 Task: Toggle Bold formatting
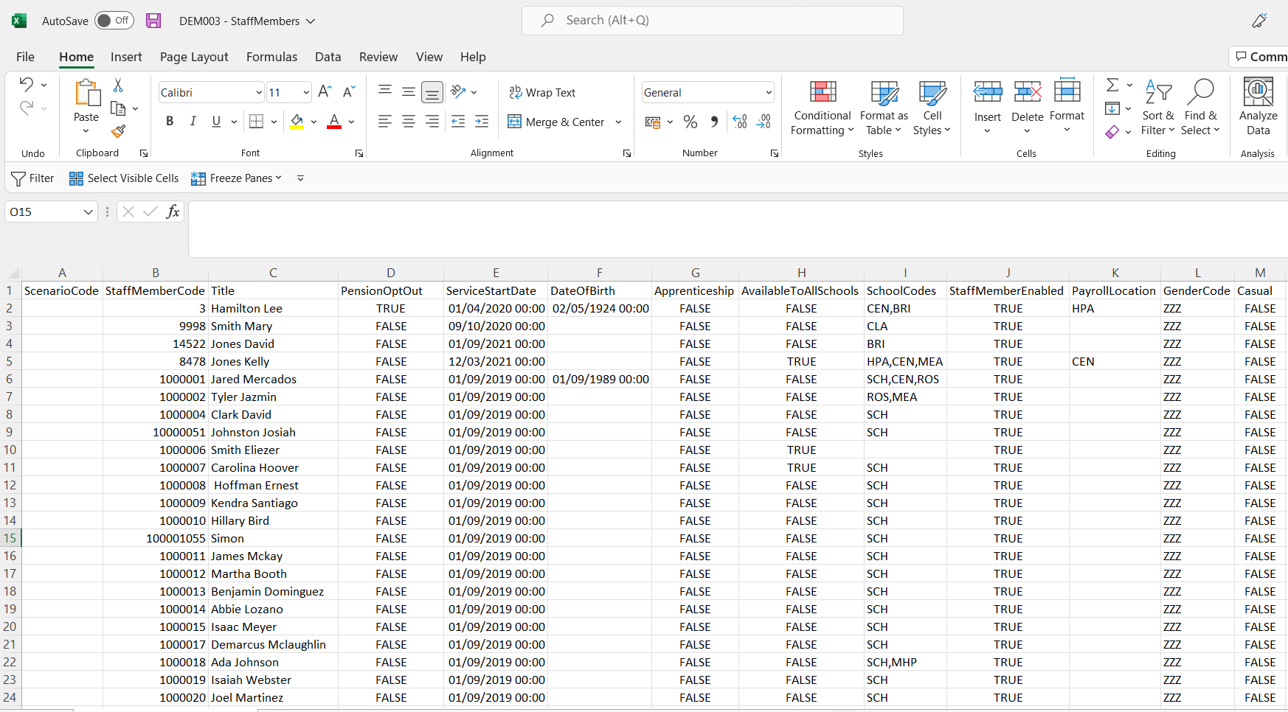tap(170, 122)
